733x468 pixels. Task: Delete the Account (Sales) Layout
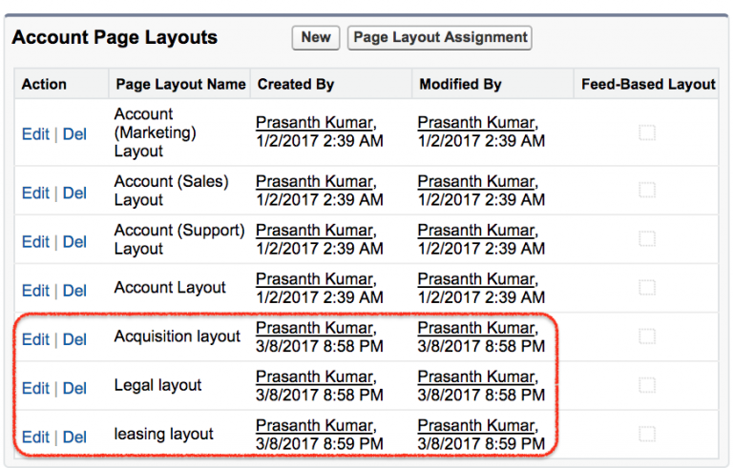[x=74, y=193]
